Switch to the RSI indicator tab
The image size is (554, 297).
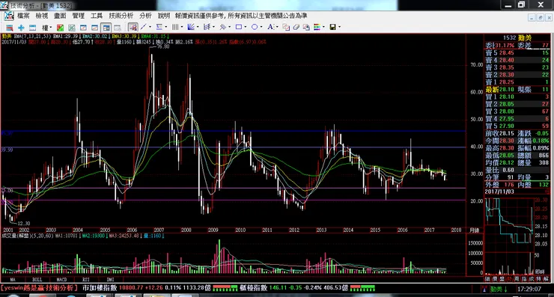click(x=86, y=279)
